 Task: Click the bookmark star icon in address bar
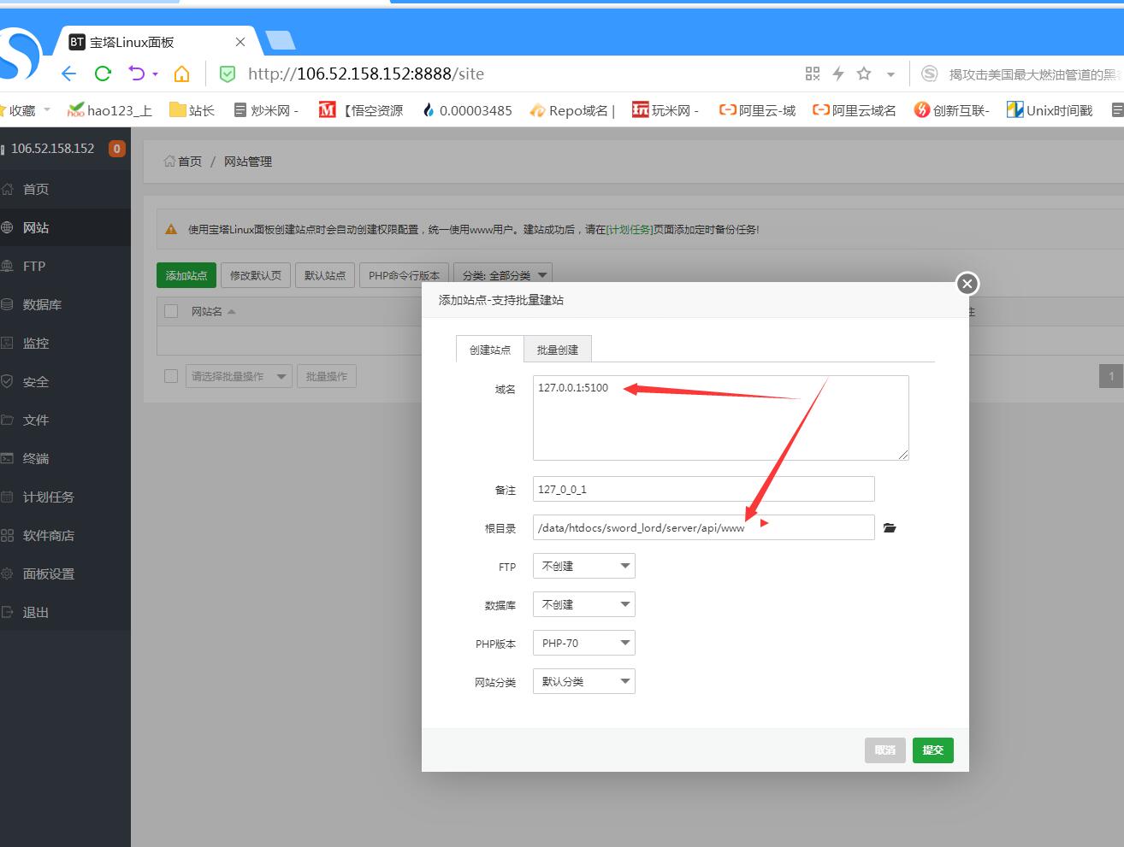[864, 74]
